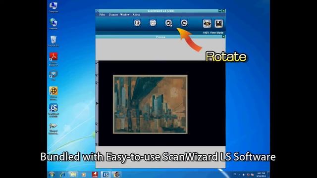The image size is (317, 178).
Task: Close the Preview panel
Action: 223,37
